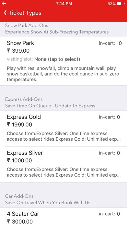Tap the Snow Park Add-Ons section header
Screen dimensions: 127x226
tap(63, 29)
